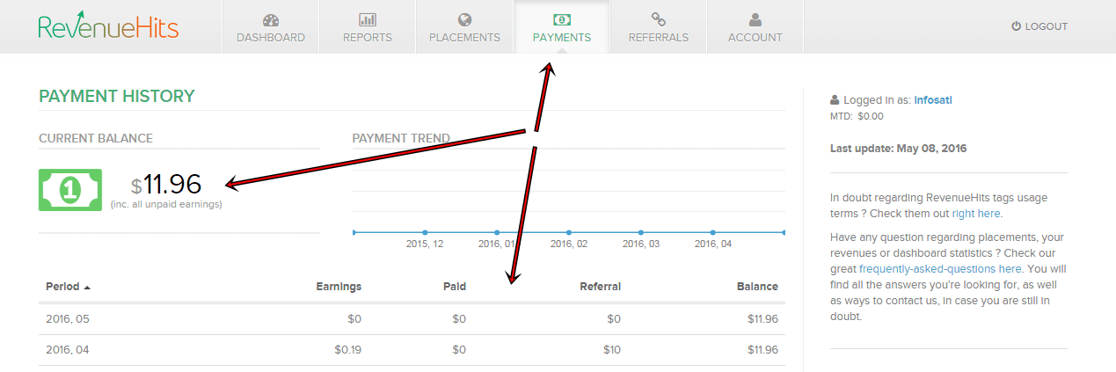The width and height of the screenshot is (1116, 372).
Task: Click the infosati username link
Action: click(x=933, y=100)
